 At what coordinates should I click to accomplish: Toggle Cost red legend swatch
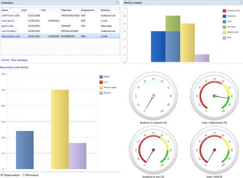click(101, 82)
